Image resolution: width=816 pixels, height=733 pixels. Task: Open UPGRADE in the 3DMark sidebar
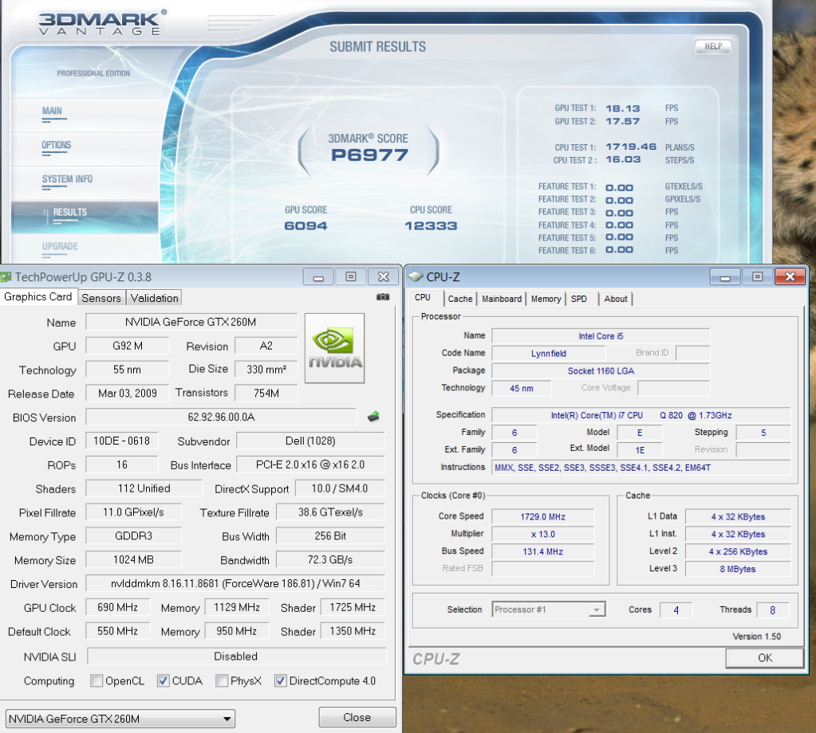coord(60,246)
